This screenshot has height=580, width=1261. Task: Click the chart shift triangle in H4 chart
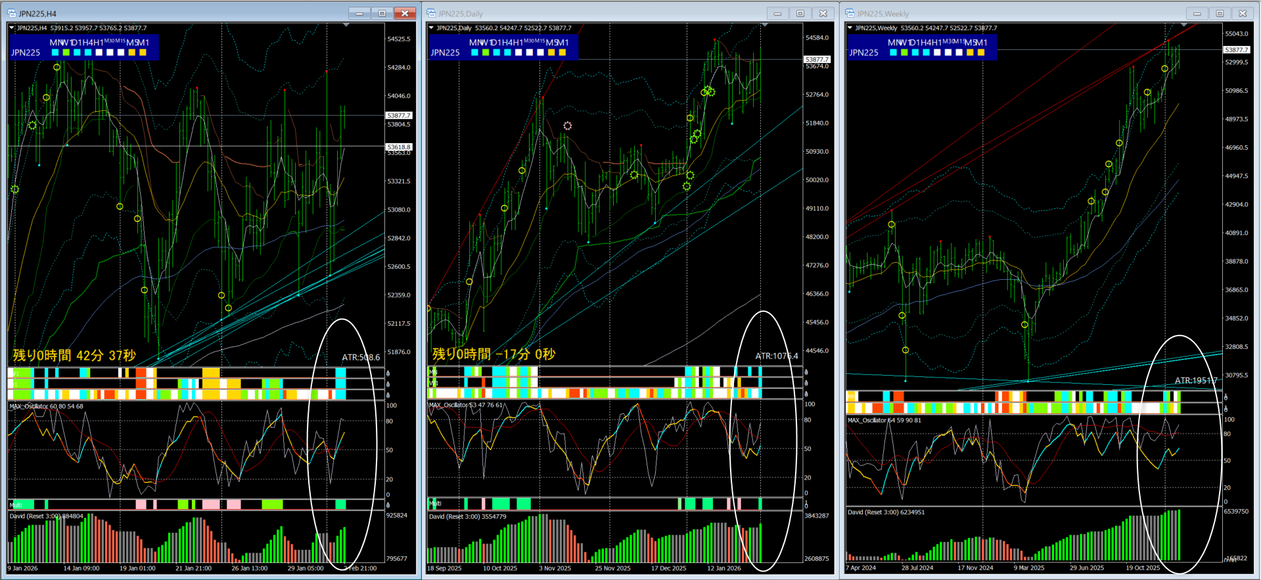pos(346,25)
